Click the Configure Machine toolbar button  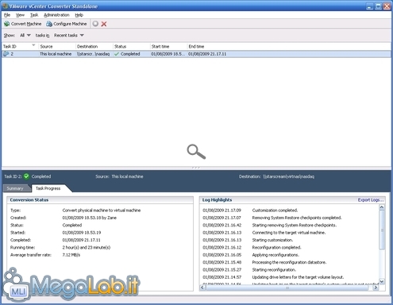[67, 24]
